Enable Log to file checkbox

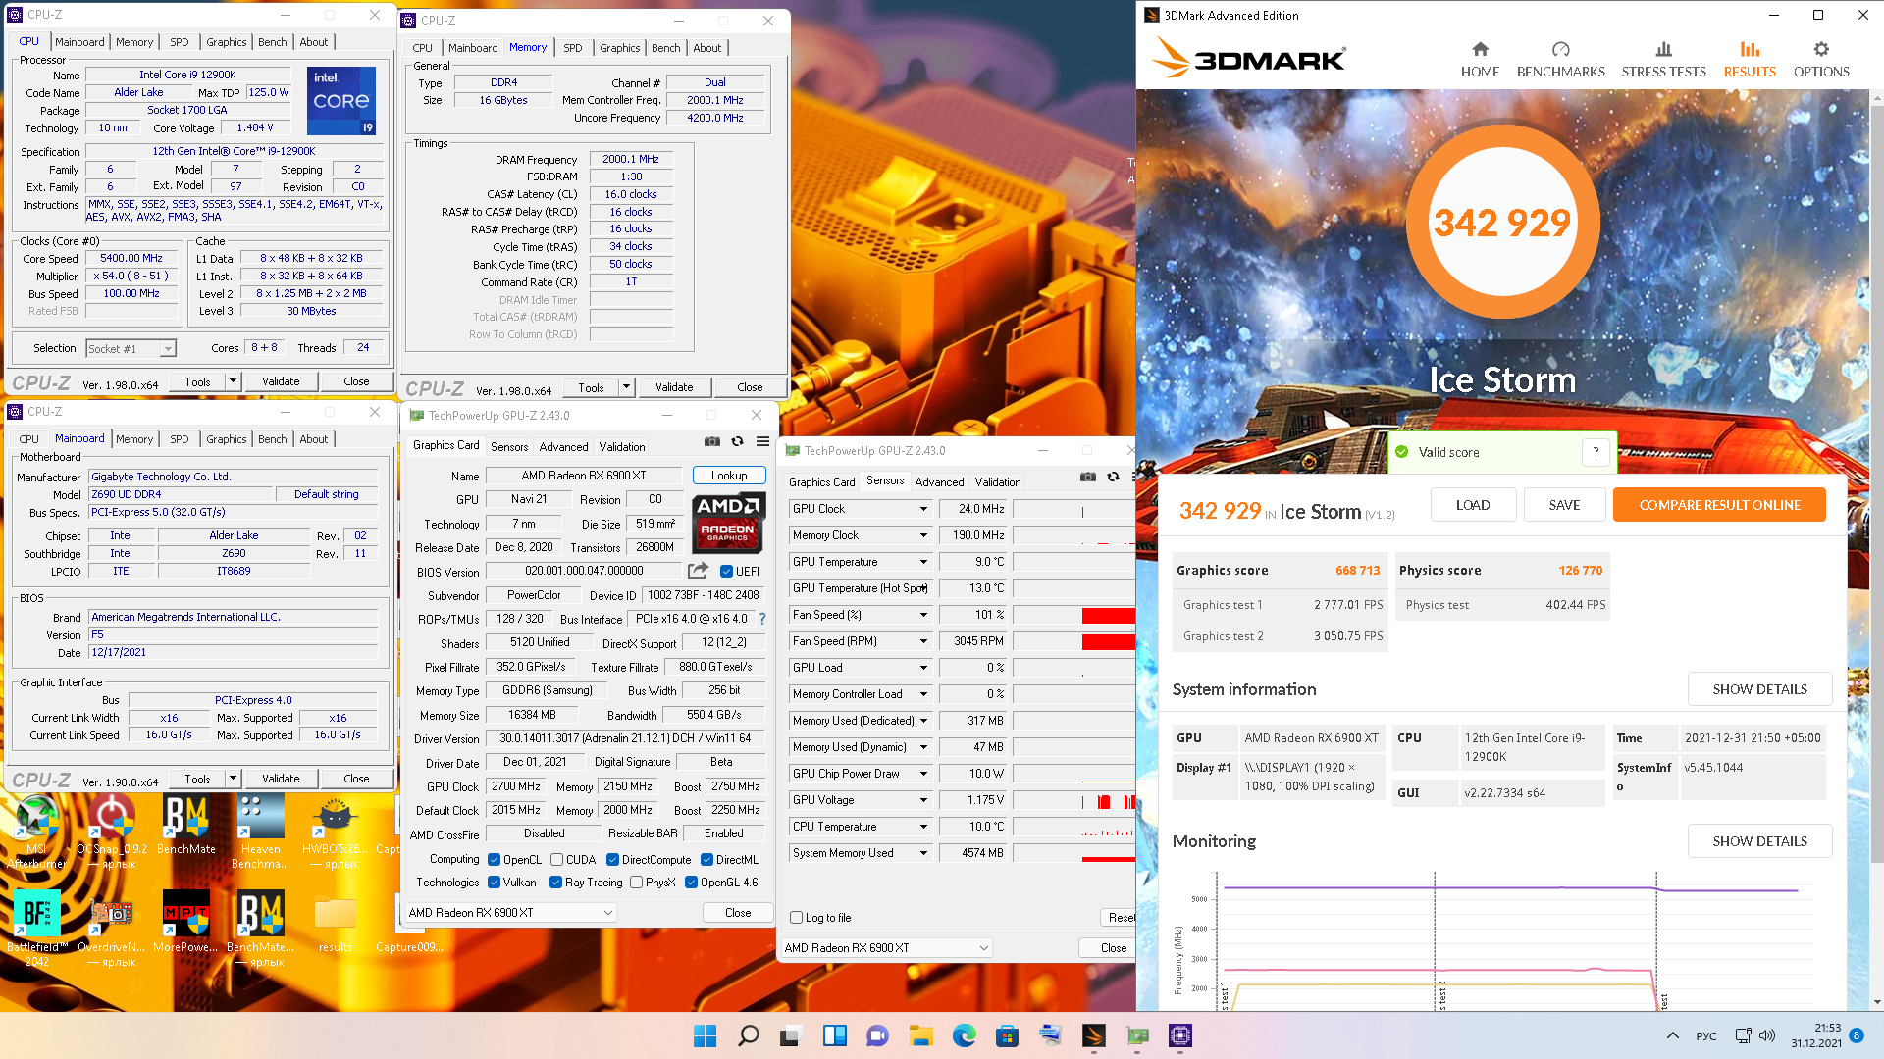click(x=796, y=918)
